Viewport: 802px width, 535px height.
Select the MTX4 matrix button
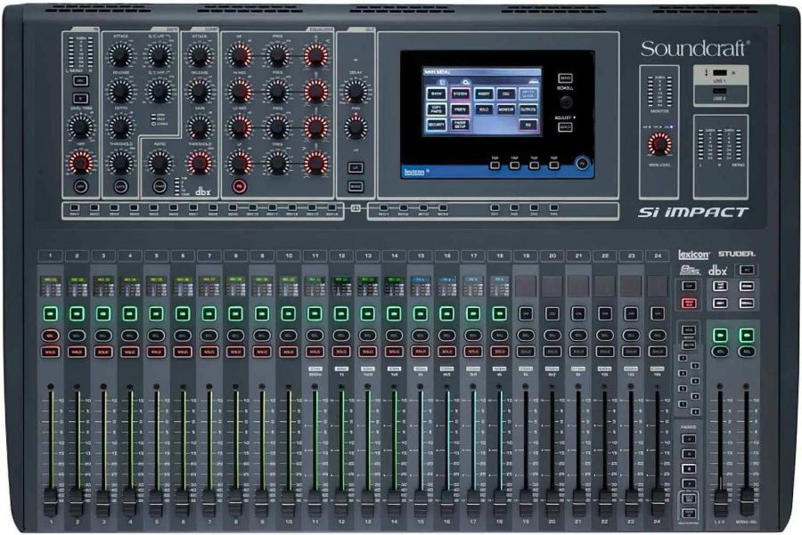coord(443,208)
